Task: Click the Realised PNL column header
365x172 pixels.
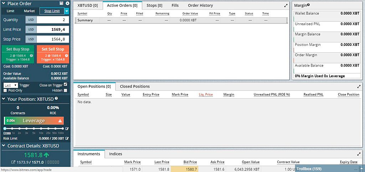Action: coord(314,95)
